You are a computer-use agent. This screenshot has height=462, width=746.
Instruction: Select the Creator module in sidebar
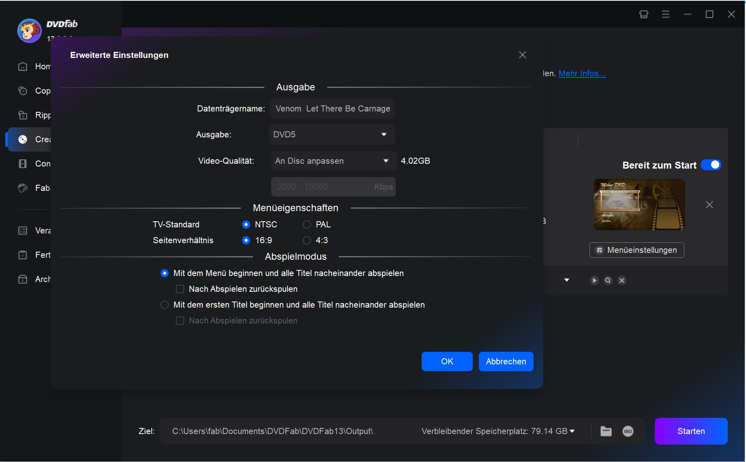(29, 139)
